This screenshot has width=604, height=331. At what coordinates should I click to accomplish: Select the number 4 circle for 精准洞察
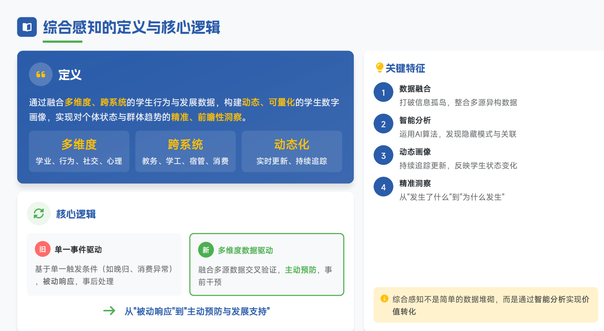(x=383, y=187)
